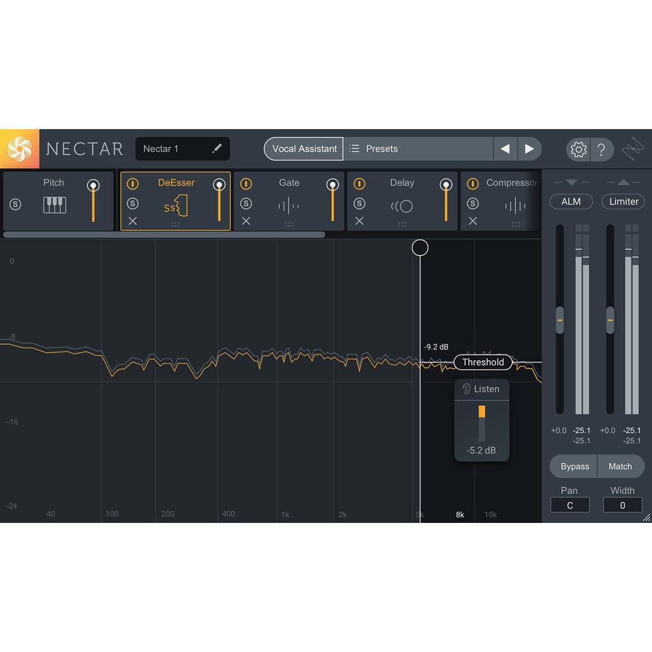This screenshot has height=652, width=652.
Task: Click the help question mark icon
Action: (602, 149)
